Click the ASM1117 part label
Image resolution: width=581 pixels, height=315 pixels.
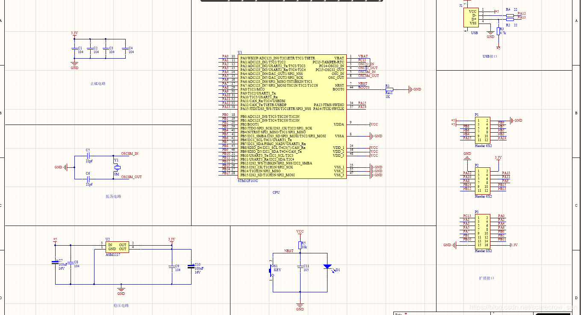coord(113,254)
